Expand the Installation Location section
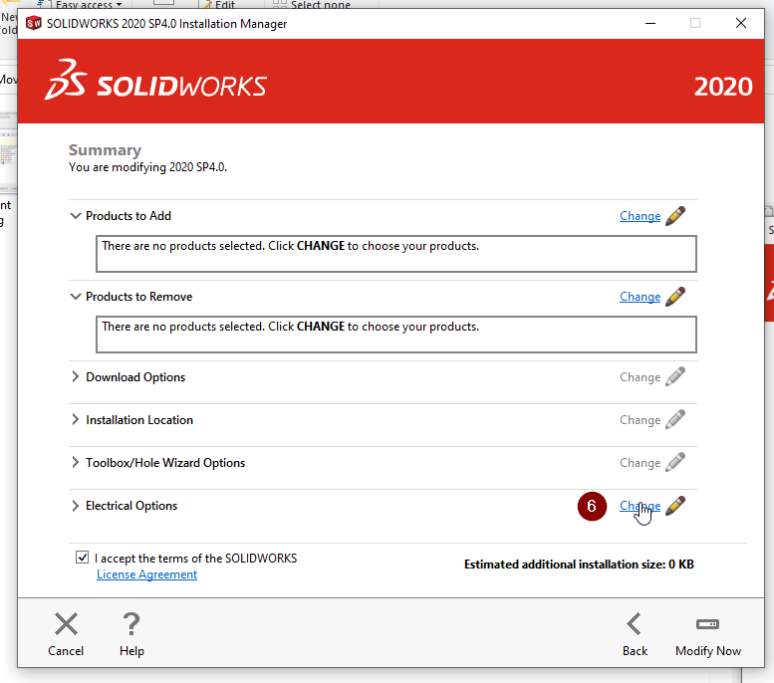The width and height of the screenshot is (774, 683). [x=75, y=420]
